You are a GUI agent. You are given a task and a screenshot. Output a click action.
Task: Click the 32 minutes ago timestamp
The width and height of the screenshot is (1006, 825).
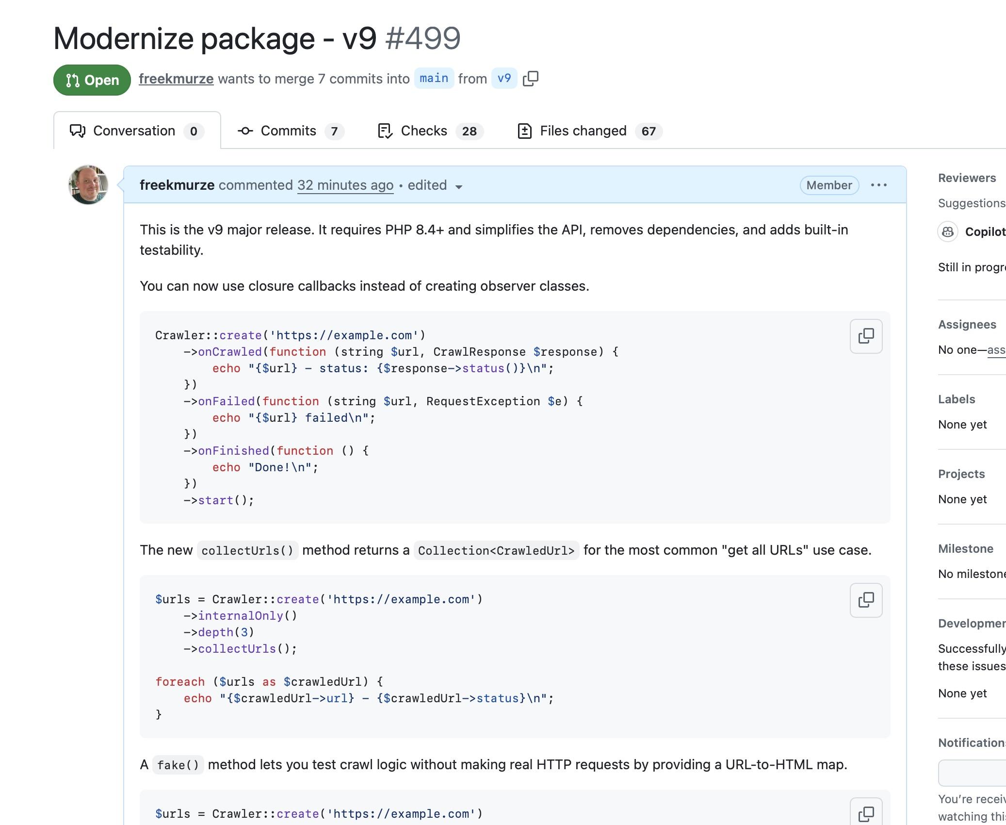click(345, 185)
